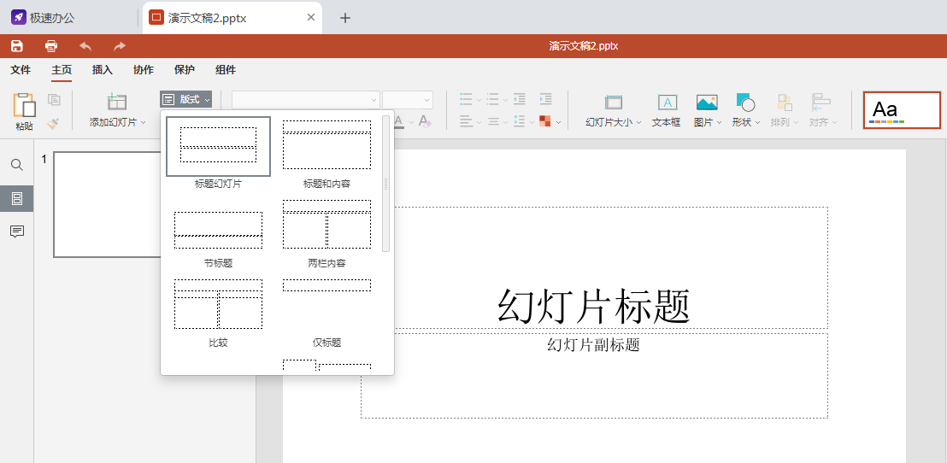Screen dimensions: 947x463
Task: Click the decrease indent icon
Action: coord(520,99)
